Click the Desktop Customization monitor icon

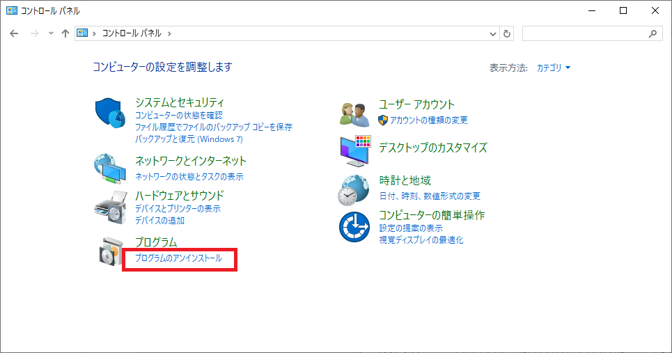point(355,151)
